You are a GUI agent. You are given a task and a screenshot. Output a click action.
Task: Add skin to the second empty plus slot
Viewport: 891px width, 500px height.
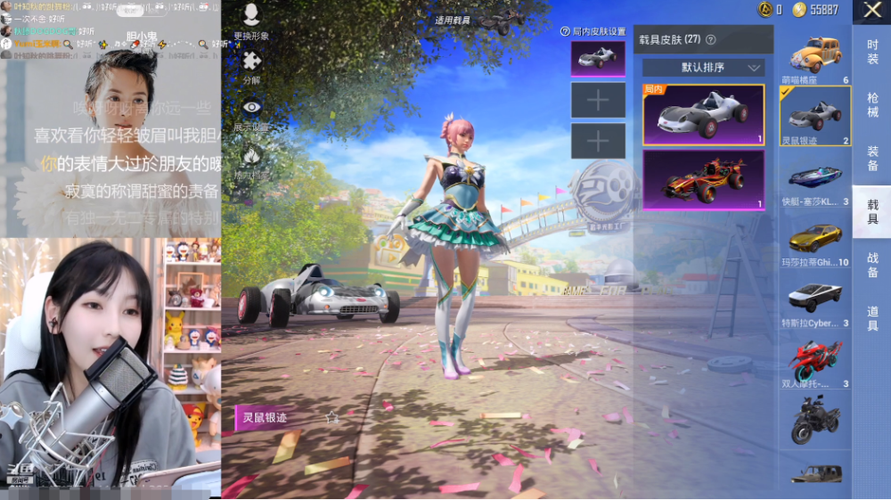point(598,141)
